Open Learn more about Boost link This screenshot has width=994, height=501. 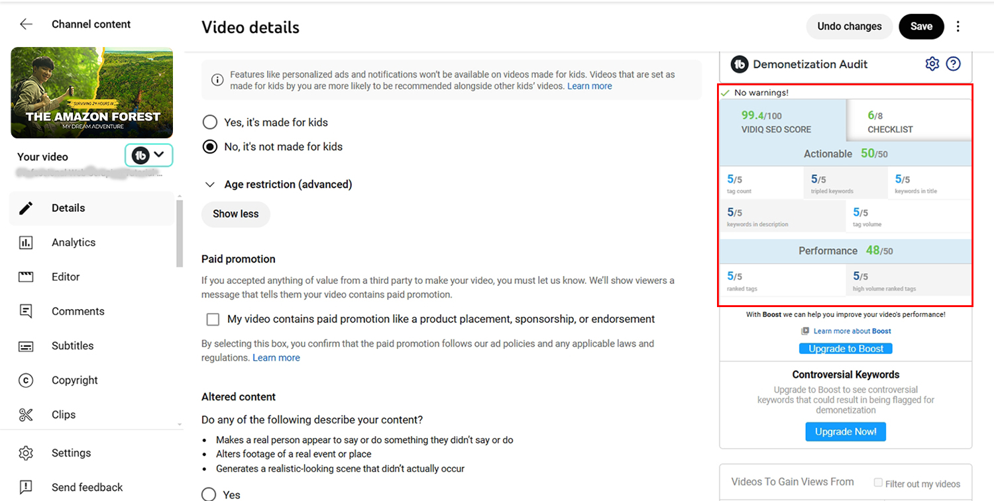coord(852,331)
